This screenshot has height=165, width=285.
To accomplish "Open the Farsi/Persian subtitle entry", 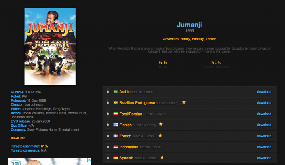I will click(142, 114).
